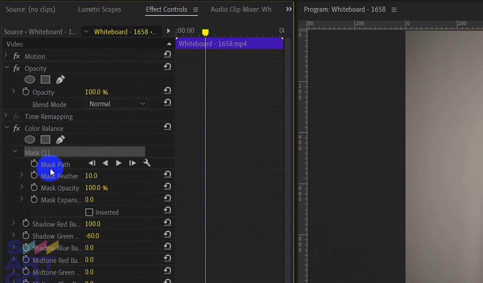Reset the Motion effect

(167, 55)
